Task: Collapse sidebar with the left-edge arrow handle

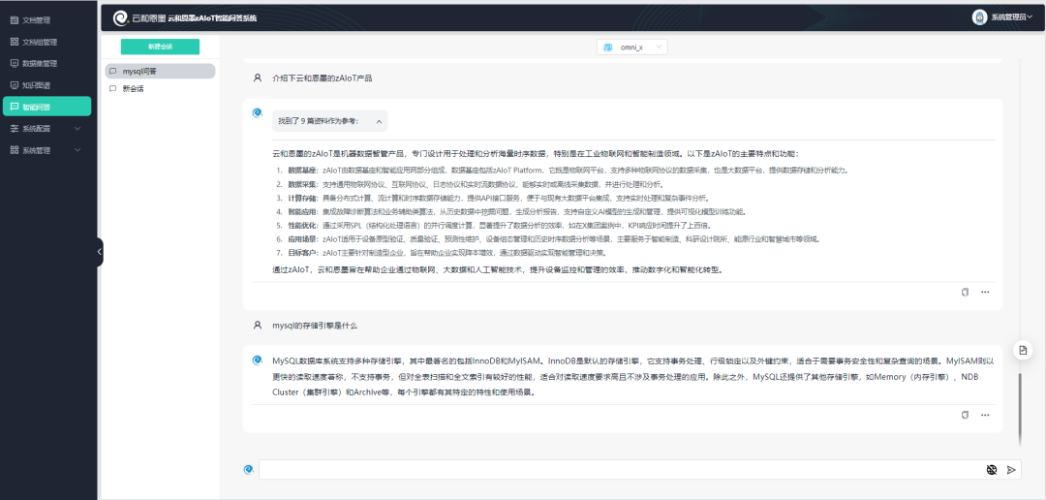Action: (x=100, y=252)
